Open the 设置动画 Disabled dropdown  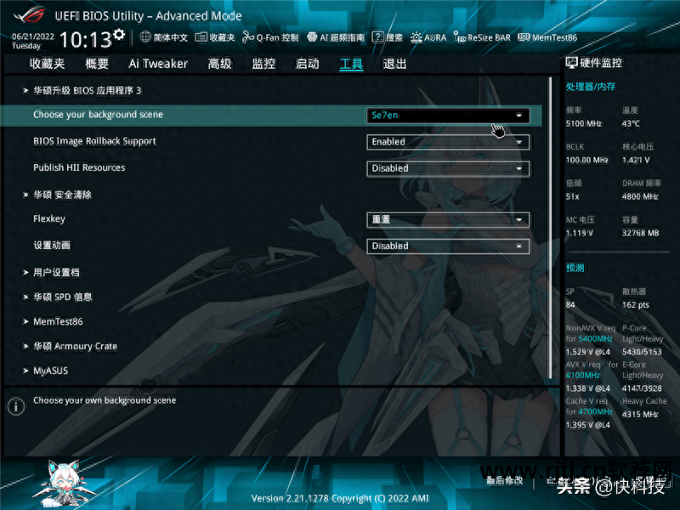448,246
